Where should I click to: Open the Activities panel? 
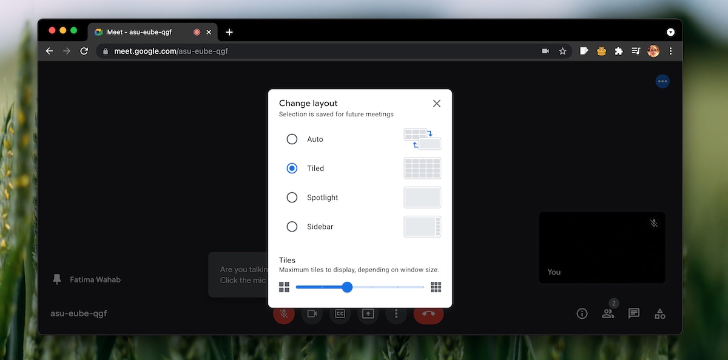click(x=659, y=314)
